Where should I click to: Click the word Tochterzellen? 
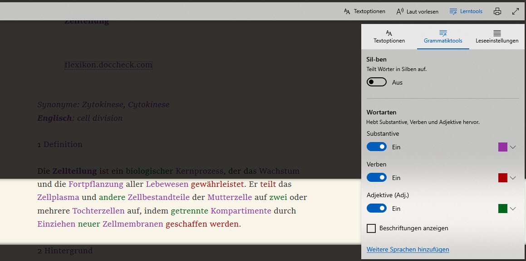click(98, 211)
